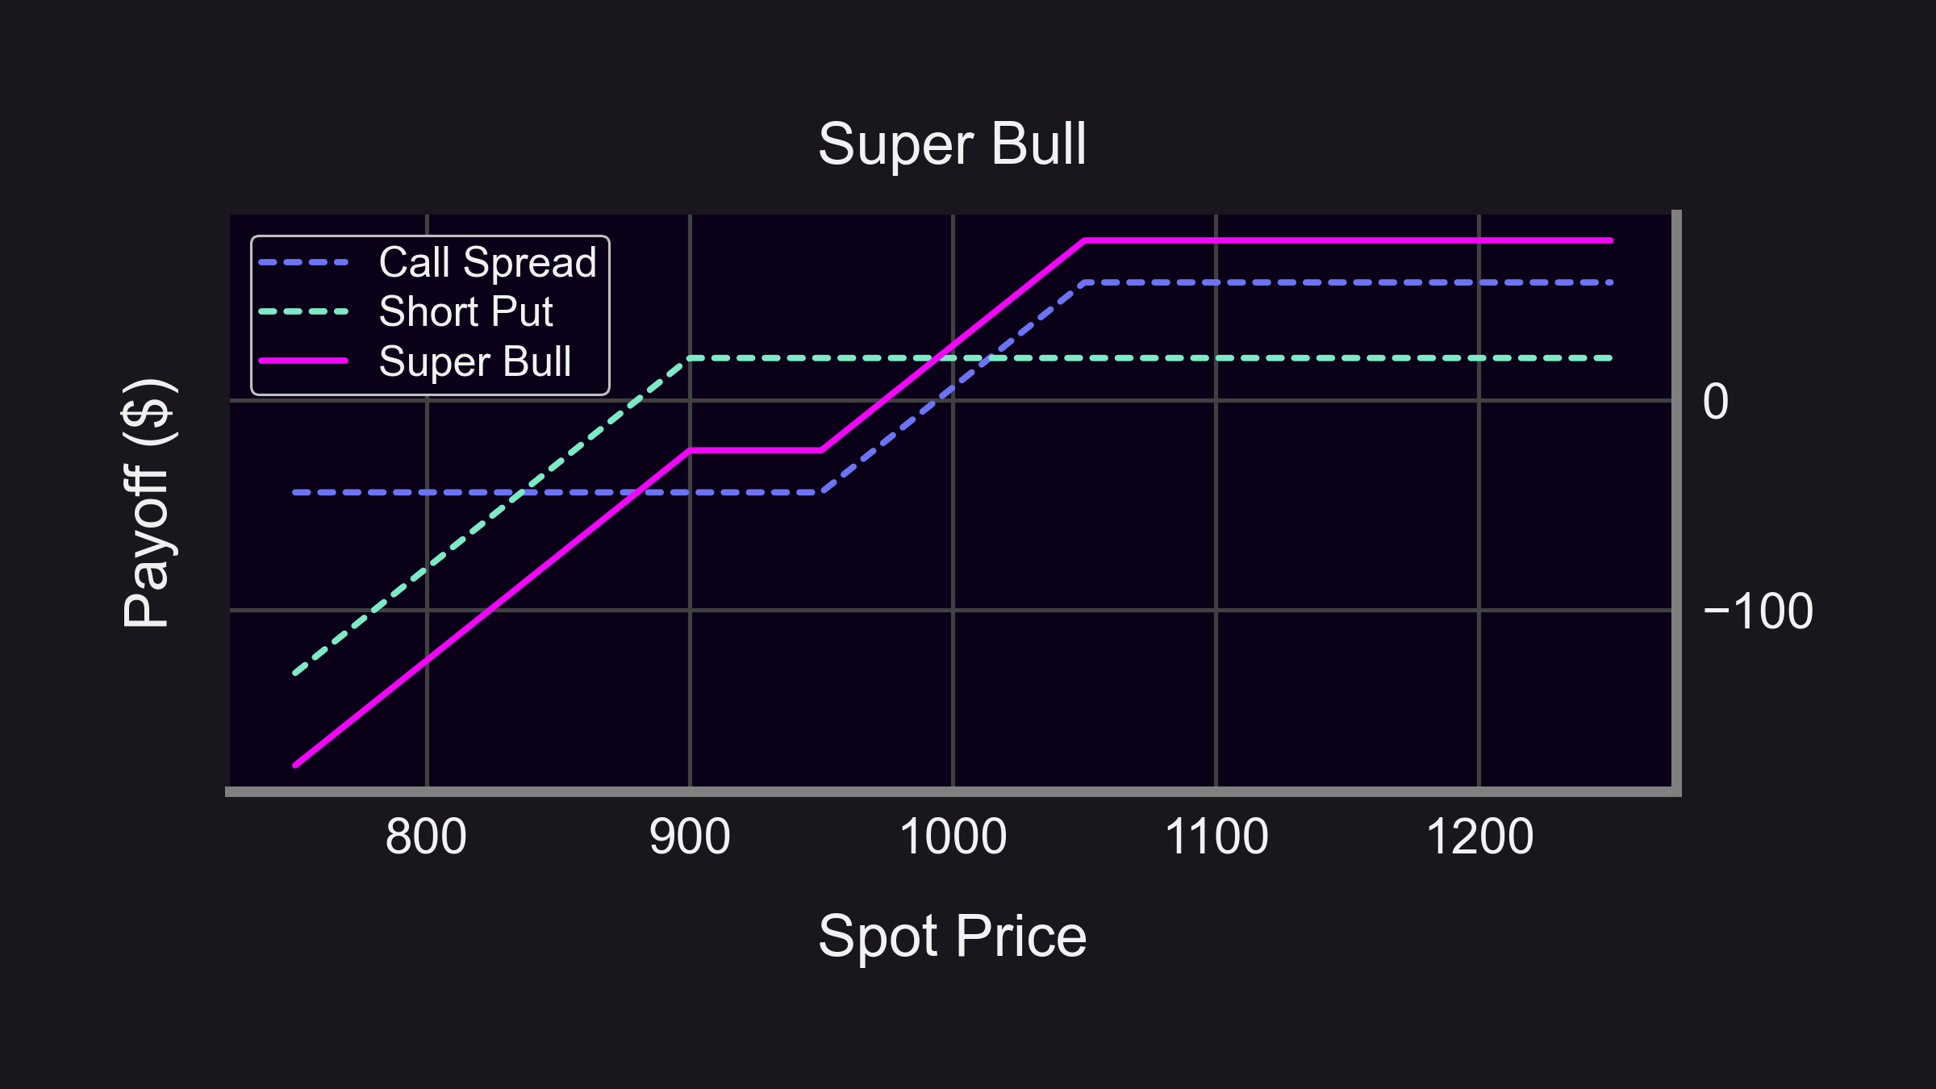Click the green dashed Short Put legend swatch
Image resolution: width=1936 pixels, height=1089 pixels.
(x=303, y=312)
